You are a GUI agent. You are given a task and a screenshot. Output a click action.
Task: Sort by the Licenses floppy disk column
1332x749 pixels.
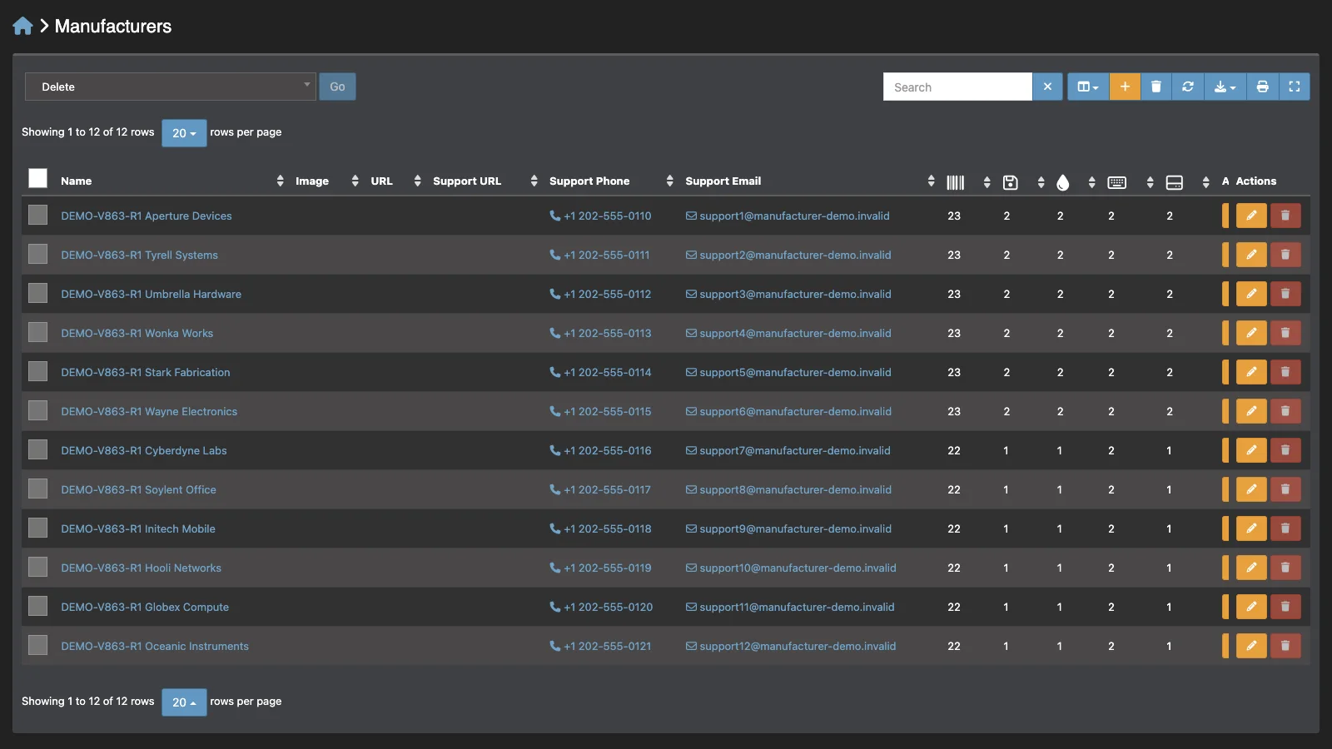1011,182
